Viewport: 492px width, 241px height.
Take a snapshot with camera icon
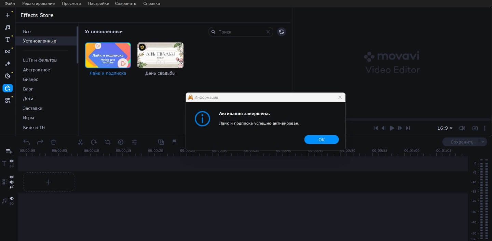click(475, 128)
